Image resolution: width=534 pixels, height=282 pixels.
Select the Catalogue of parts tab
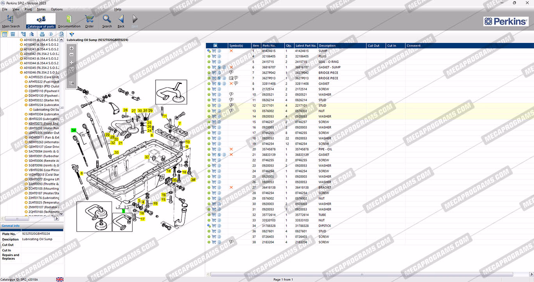click(x=41, y=21)
